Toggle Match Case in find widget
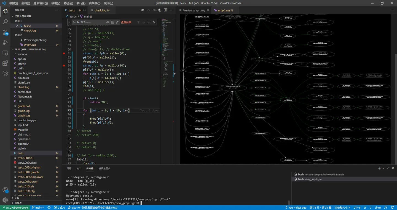The height and width of the screenshot is (210, 397). [108, 22]
